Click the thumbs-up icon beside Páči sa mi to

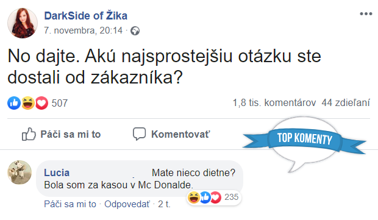(x=29, y=134)
